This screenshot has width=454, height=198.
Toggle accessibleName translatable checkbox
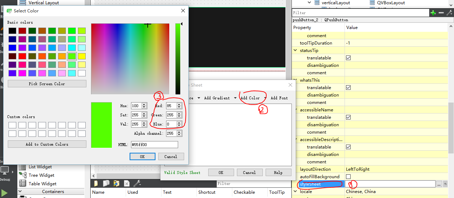pos(348,117)
